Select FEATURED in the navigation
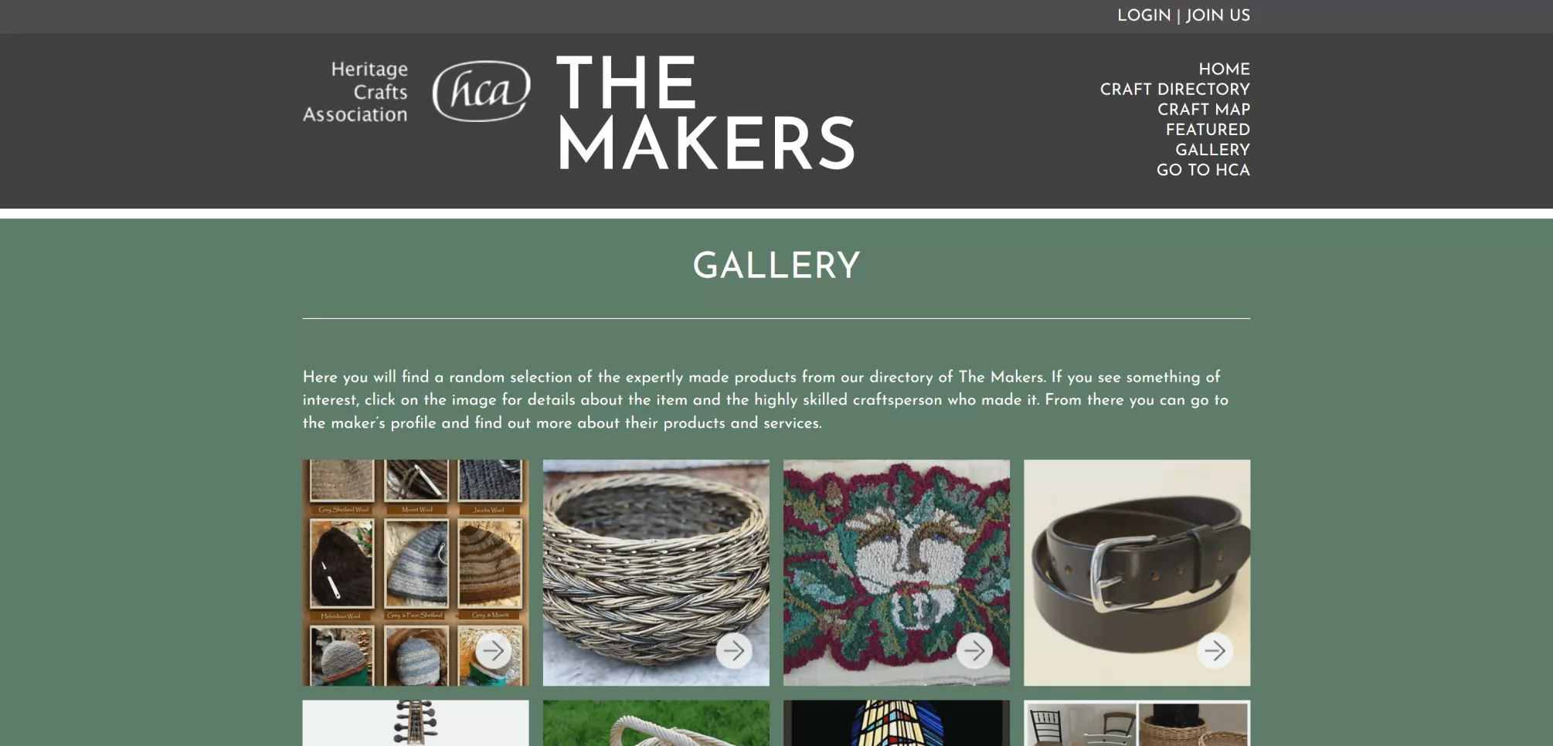 [x=1208, y=130]
